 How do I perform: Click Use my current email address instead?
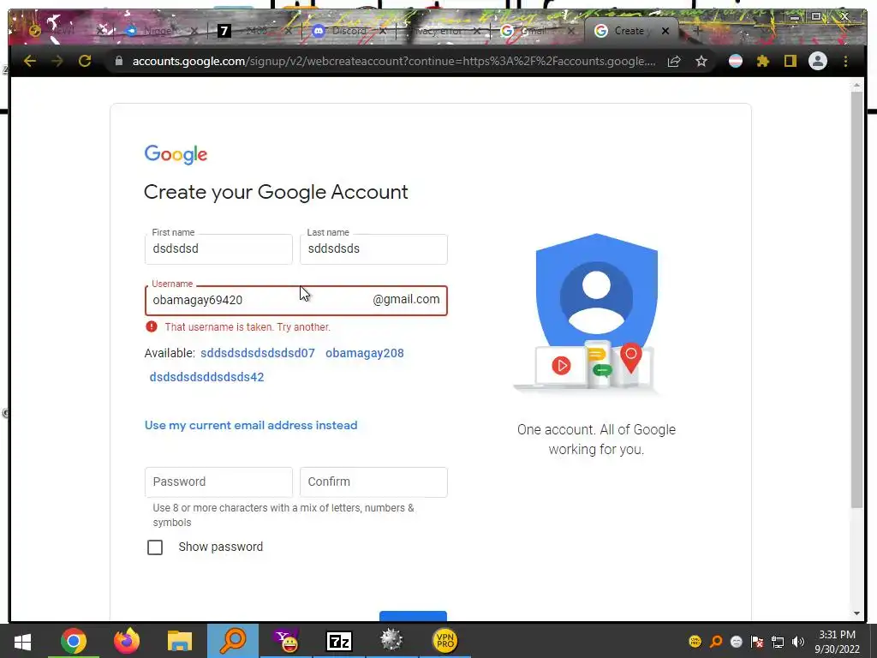[251, 425]
